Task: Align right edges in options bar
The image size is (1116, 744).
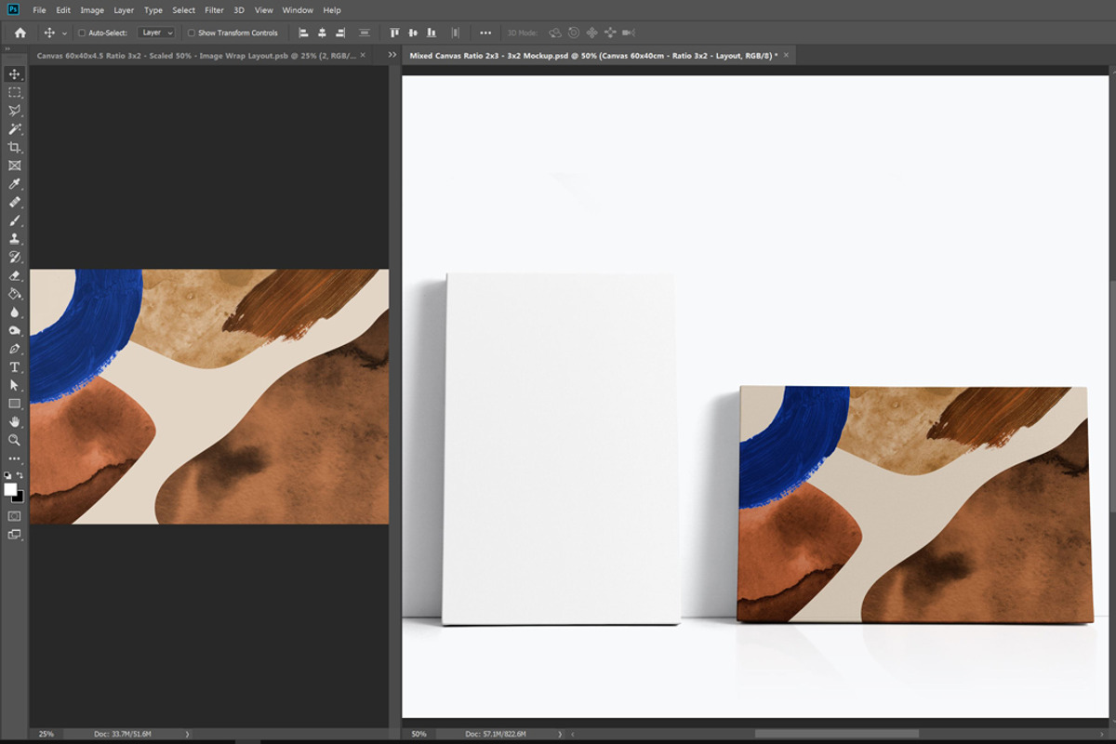Action: tap(340, 33)
